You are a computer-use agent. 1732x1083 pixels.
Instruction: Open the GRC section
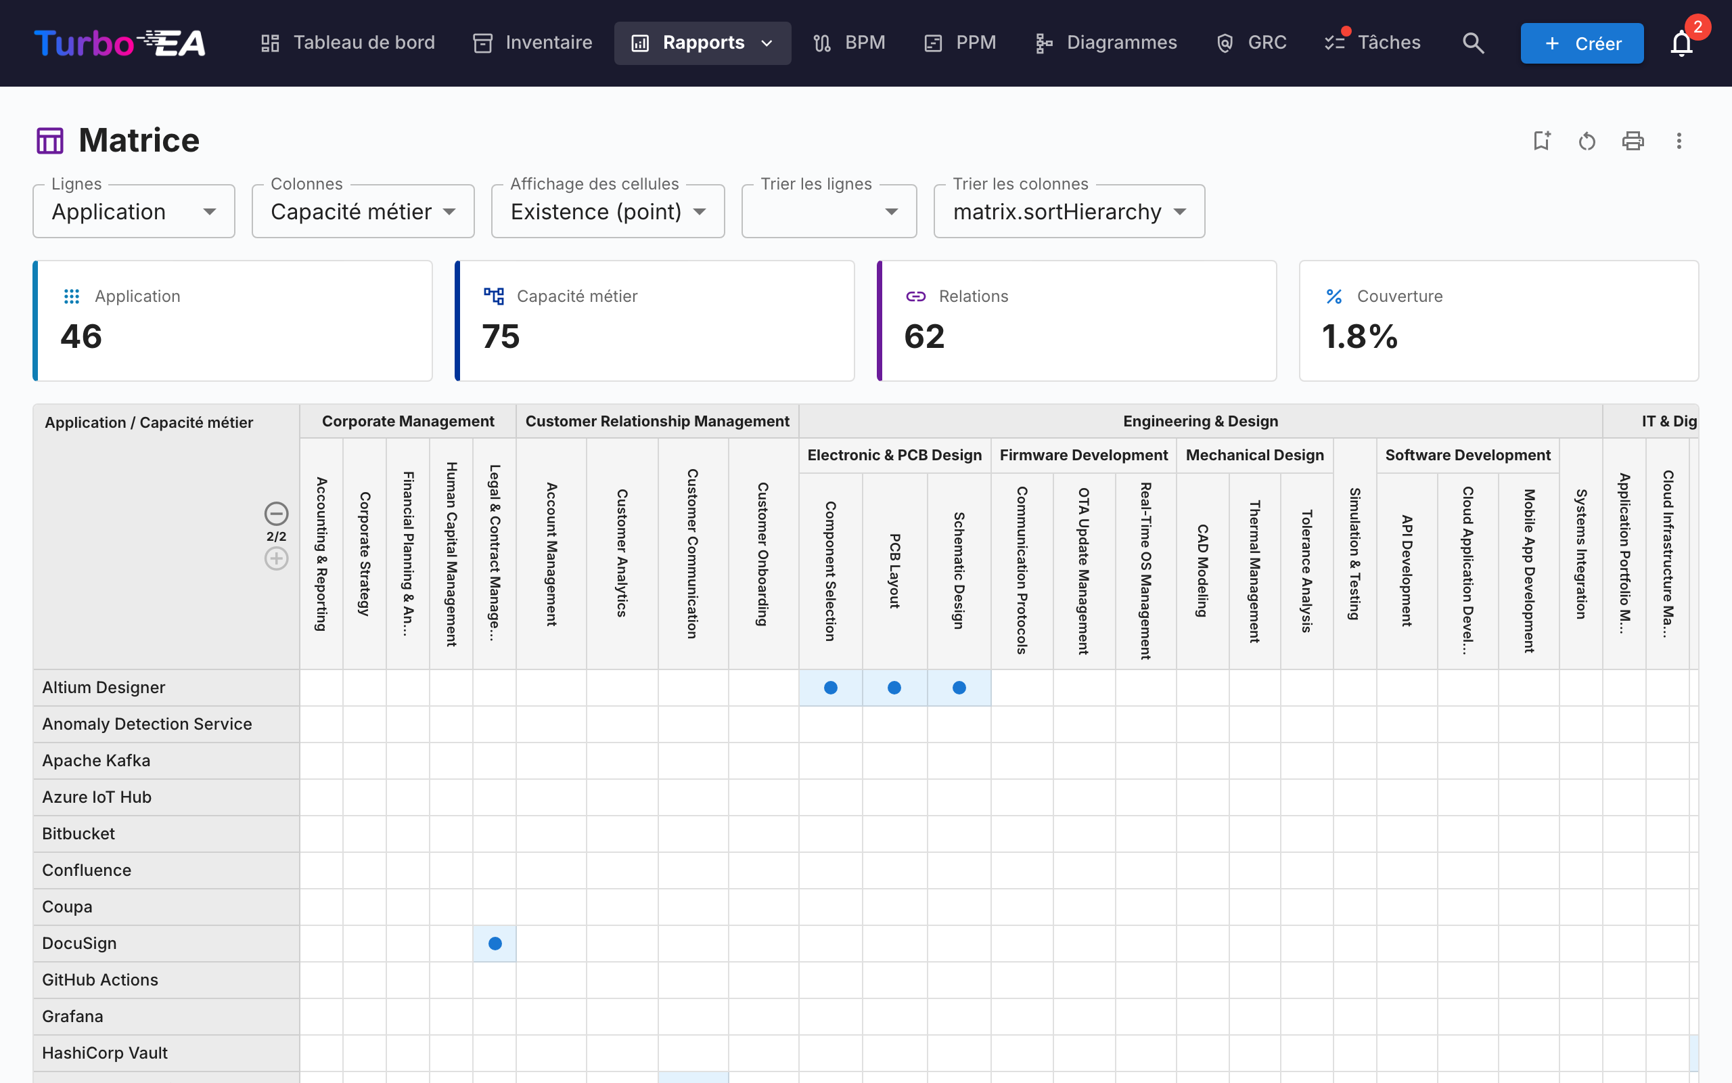[1251, 43]
